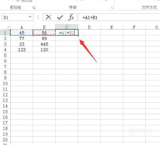This screenshot has width=160, height=145.
Task: Select column D header
Action: click(89, 27)
